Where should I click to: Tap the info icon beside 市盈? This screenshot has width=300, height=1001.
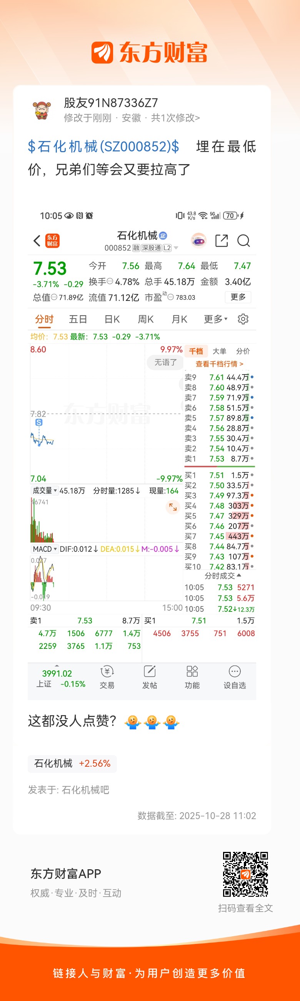pos(170,297)
